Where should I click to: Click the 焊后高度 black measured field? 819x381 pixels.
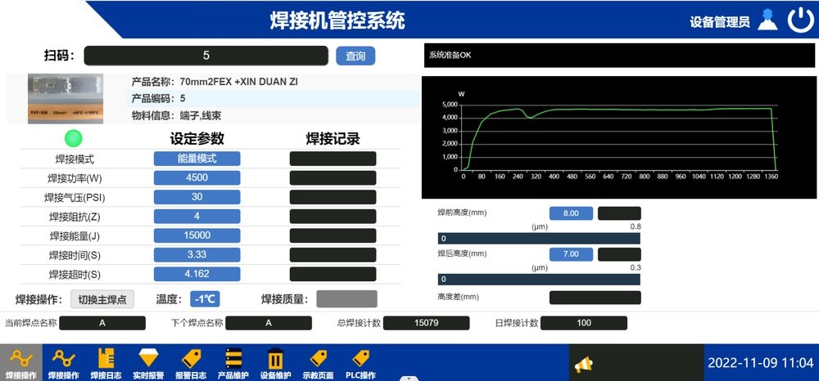click(619, 254)
